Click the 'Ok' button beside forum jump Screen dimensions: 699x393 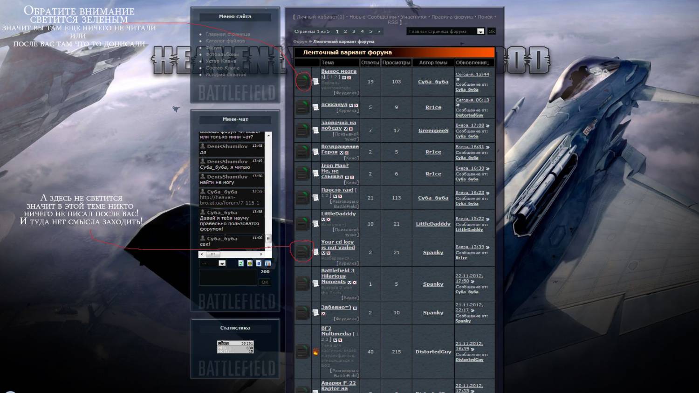point(491,31)
